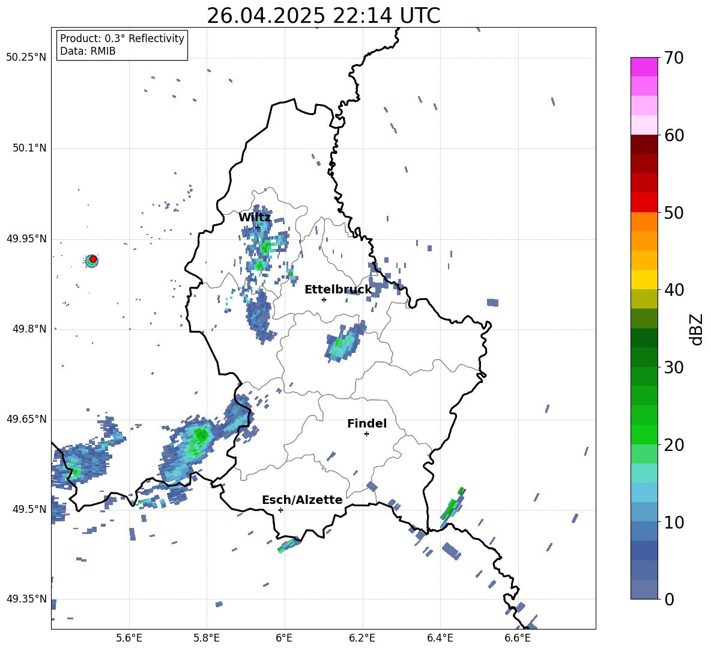Viewport: 711px width, 650px height.
Task: Click the colorbar 0 tick label
Action: coord(669,599)
